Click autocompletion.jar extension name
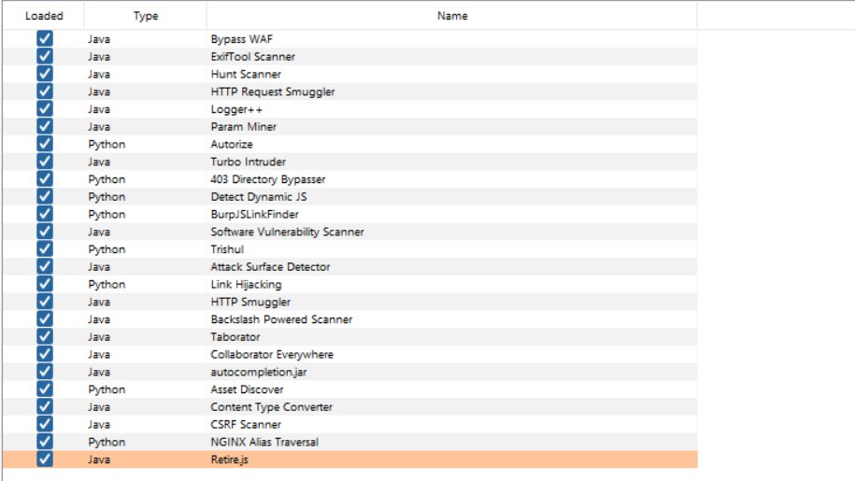855x481 pixels. (259, 372)
